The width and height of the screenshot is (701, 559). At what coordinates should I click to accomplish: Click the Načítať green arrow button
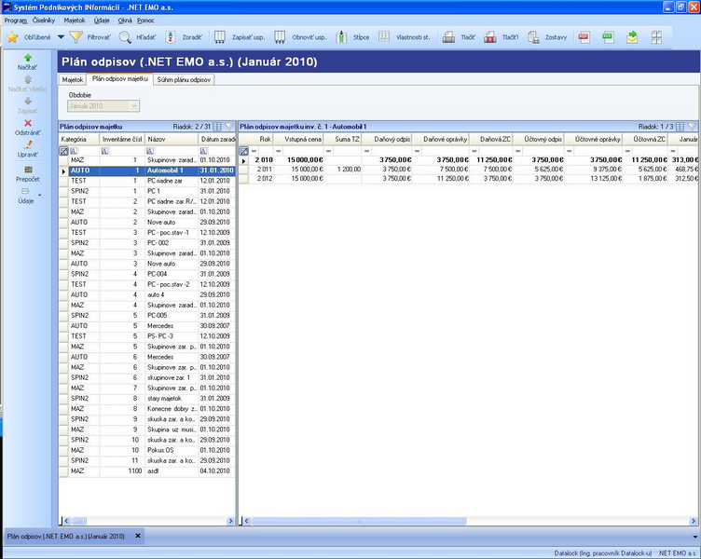pos(28,62)
